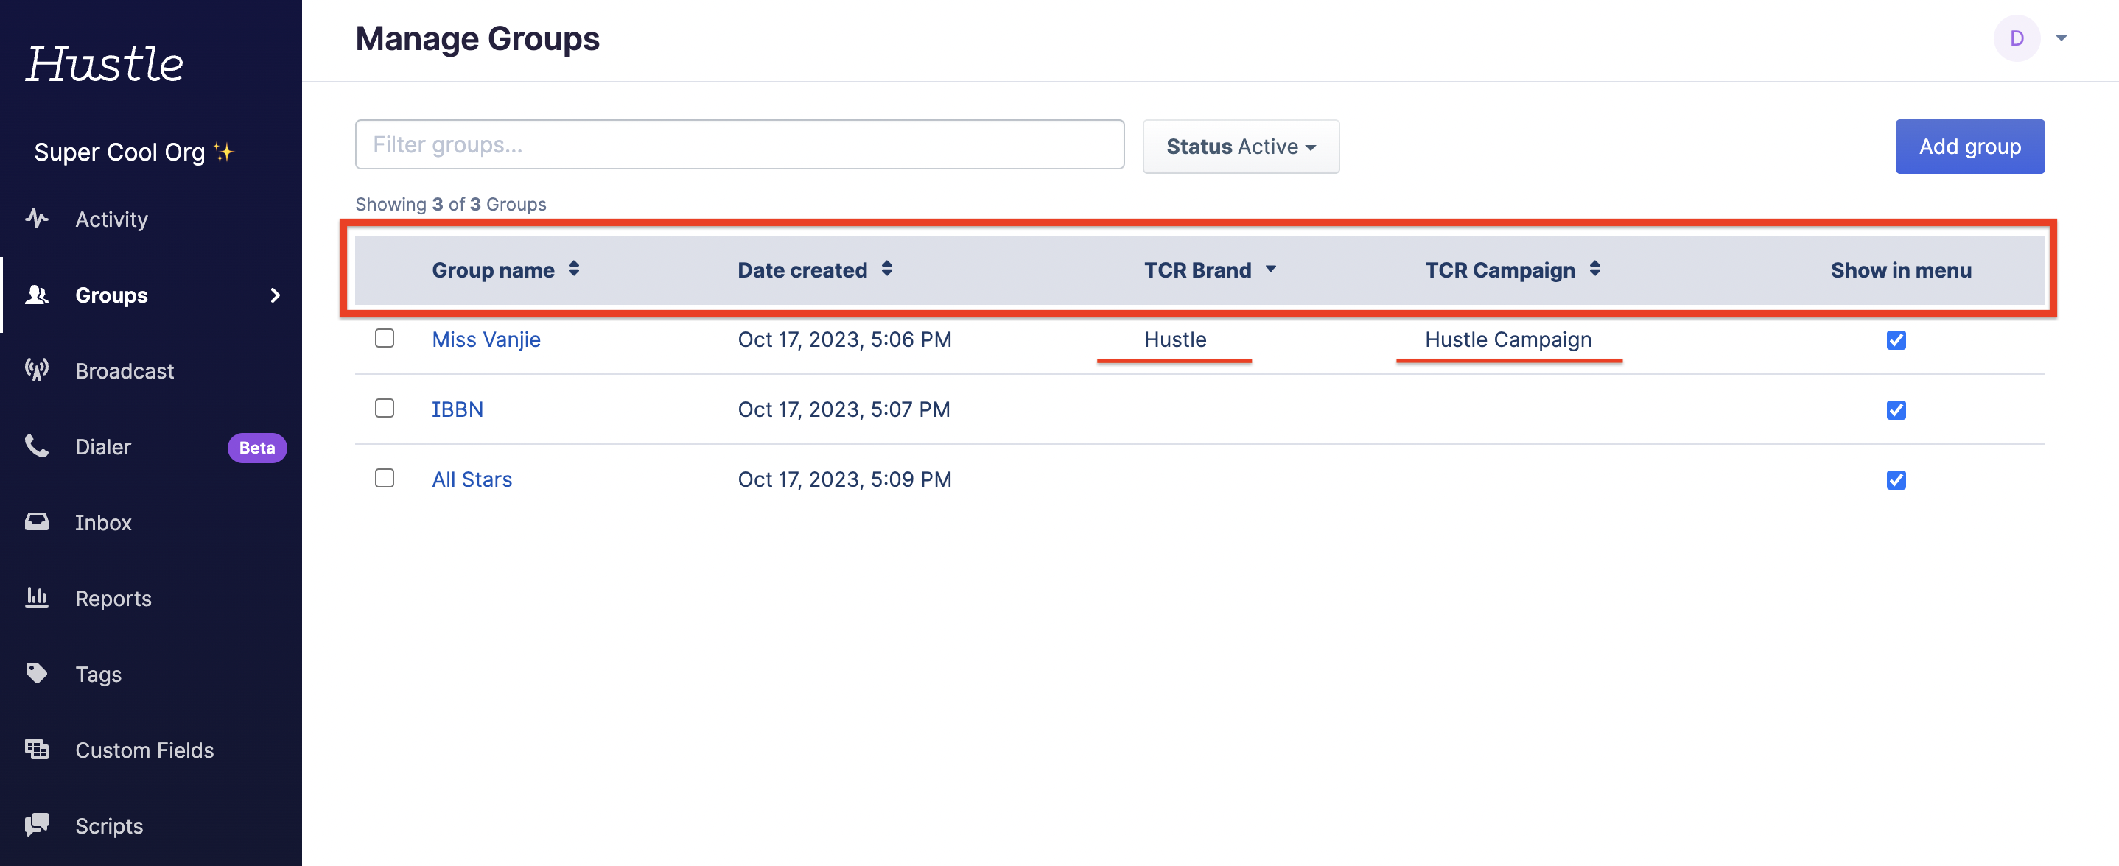Open the Status Active dropdown
The height and width of the screenshot is (866, 2119).
(1241, 147)
